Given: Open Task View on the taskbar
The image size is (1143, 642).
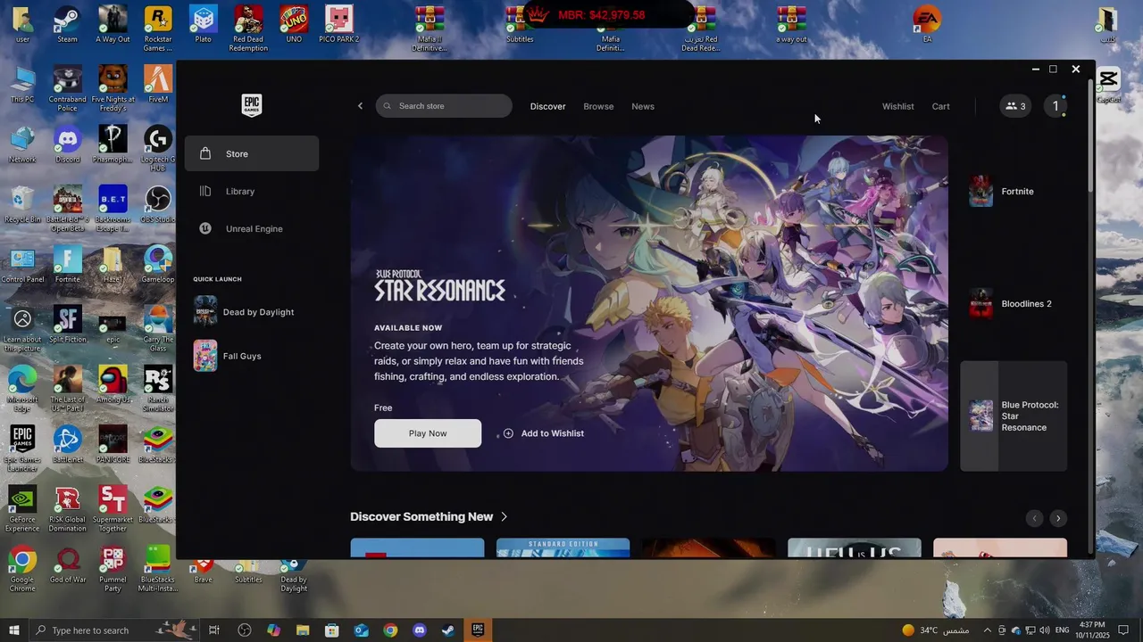Looking at the screenshot, I should [x=214, y=630].
